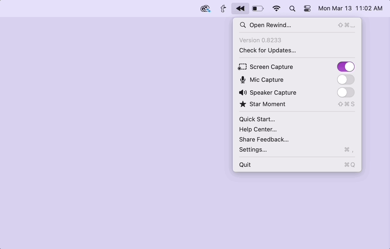Click the Screen Capture dashed-rectangle icon

tap(242, 67)
